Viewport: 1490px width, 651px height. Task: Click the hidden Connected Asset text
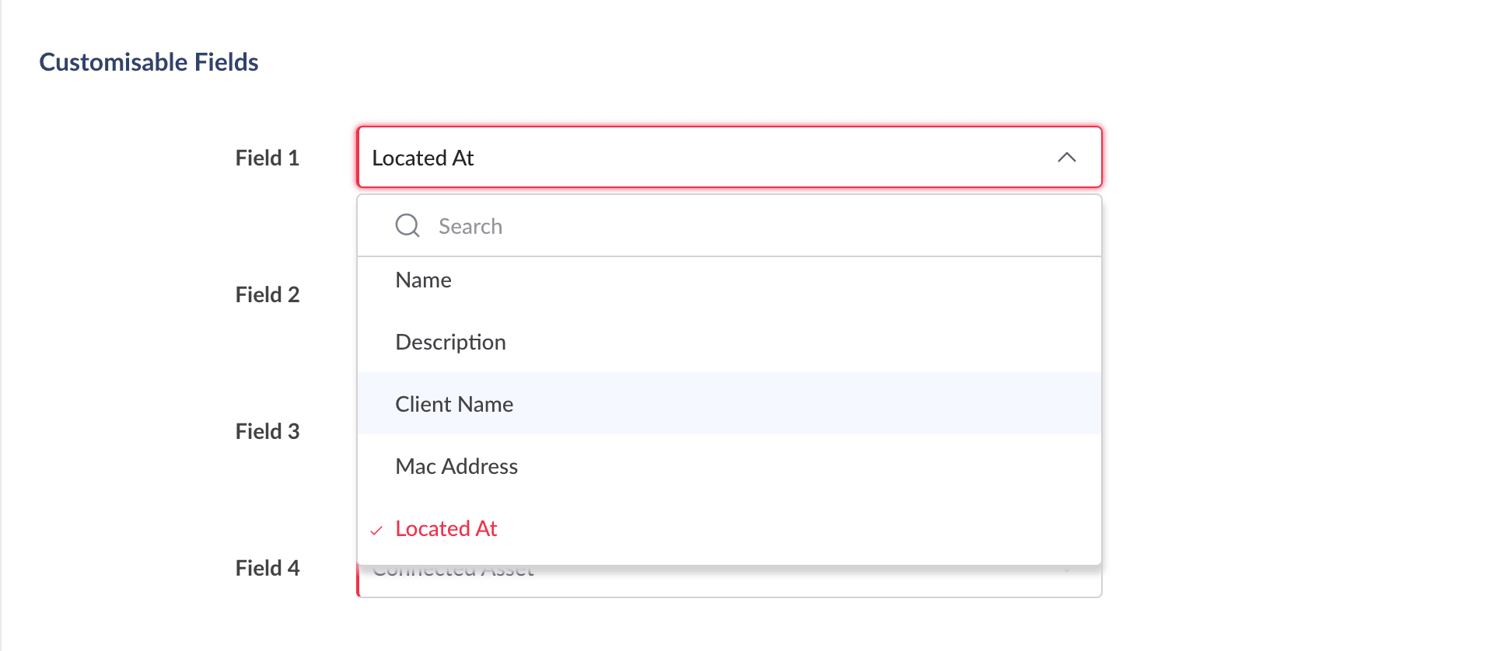[453, 573]
